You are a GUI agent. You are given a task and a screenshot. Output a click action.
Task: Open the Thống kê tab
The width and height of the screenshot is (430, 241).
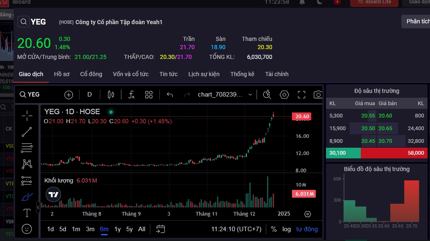242,74
